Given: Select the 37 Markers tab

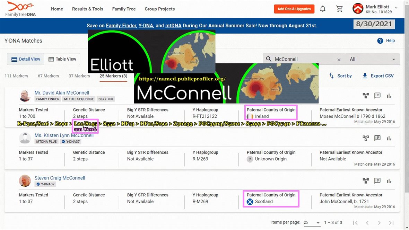Looking at the screenshot, I should click(x=79, y=76).
